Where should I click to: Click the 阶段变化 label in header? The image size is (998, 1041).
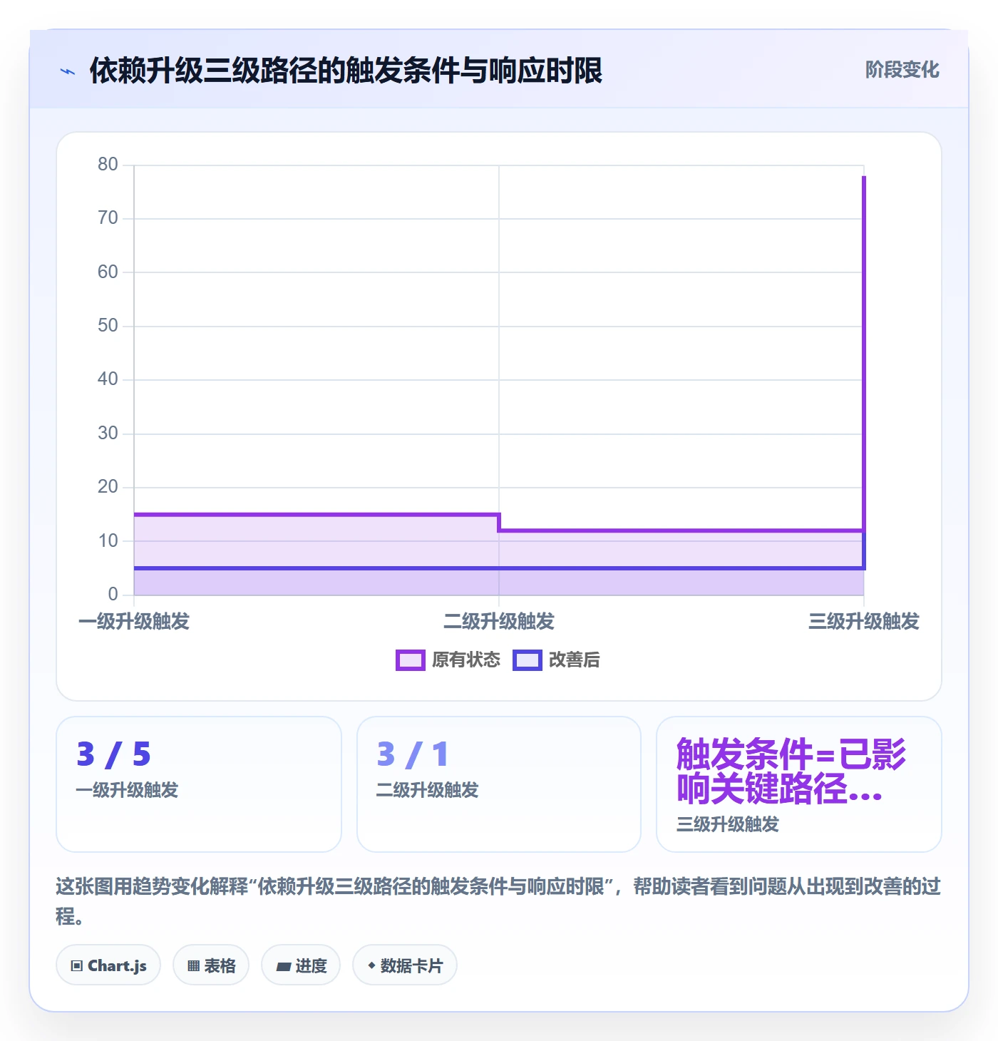[902, 70]
